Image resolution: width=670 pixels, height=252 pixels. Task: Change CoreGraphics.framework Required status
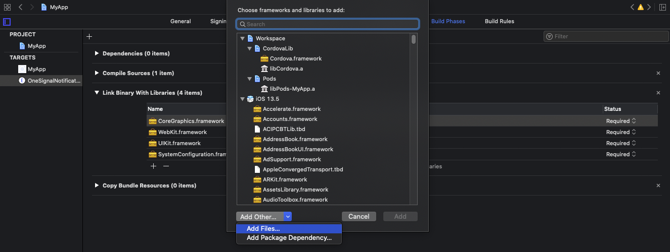coord(621,121)
